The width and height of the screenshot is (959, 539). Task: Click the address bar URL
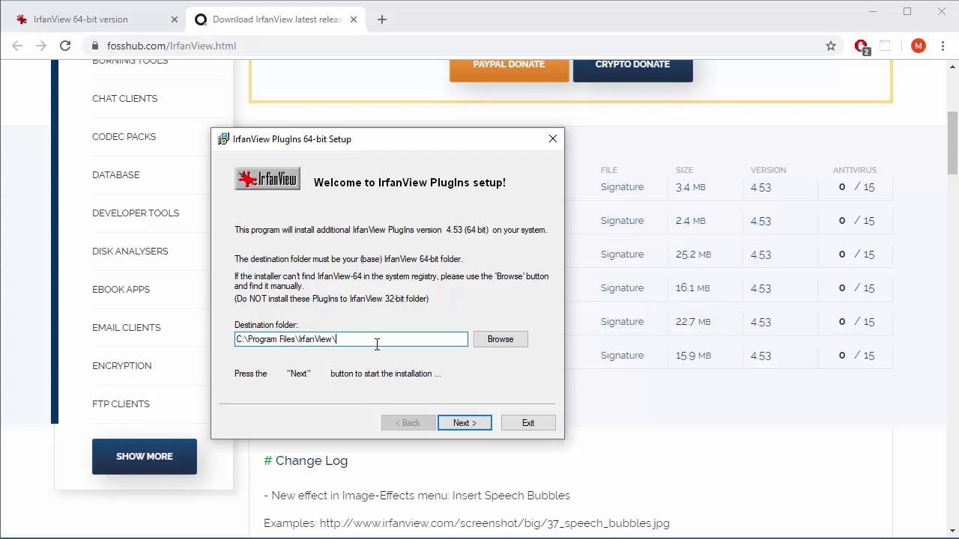pos(172,46)
